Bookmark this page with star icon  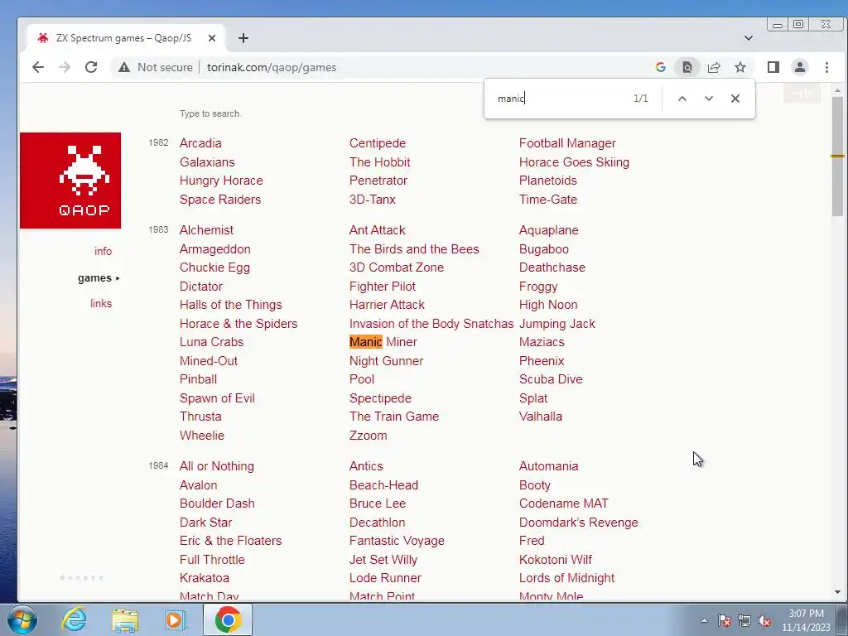[740, 67]
